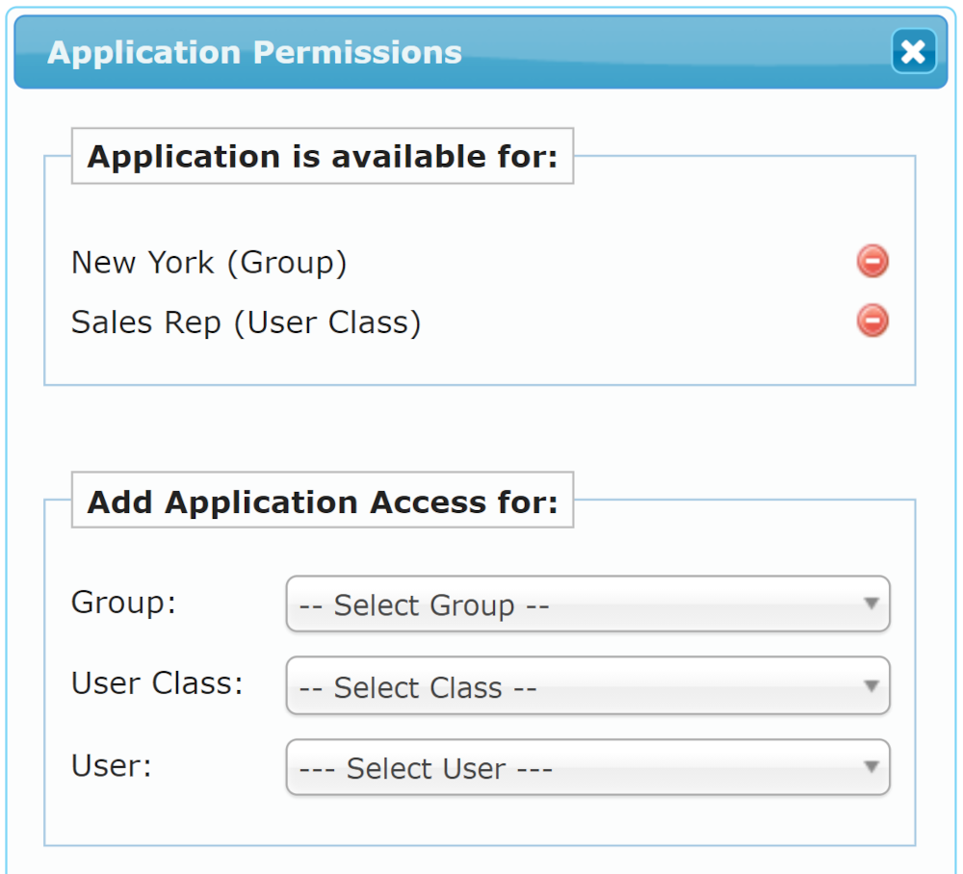Remove Sales Rep user class access

click(x=872, y=321)
